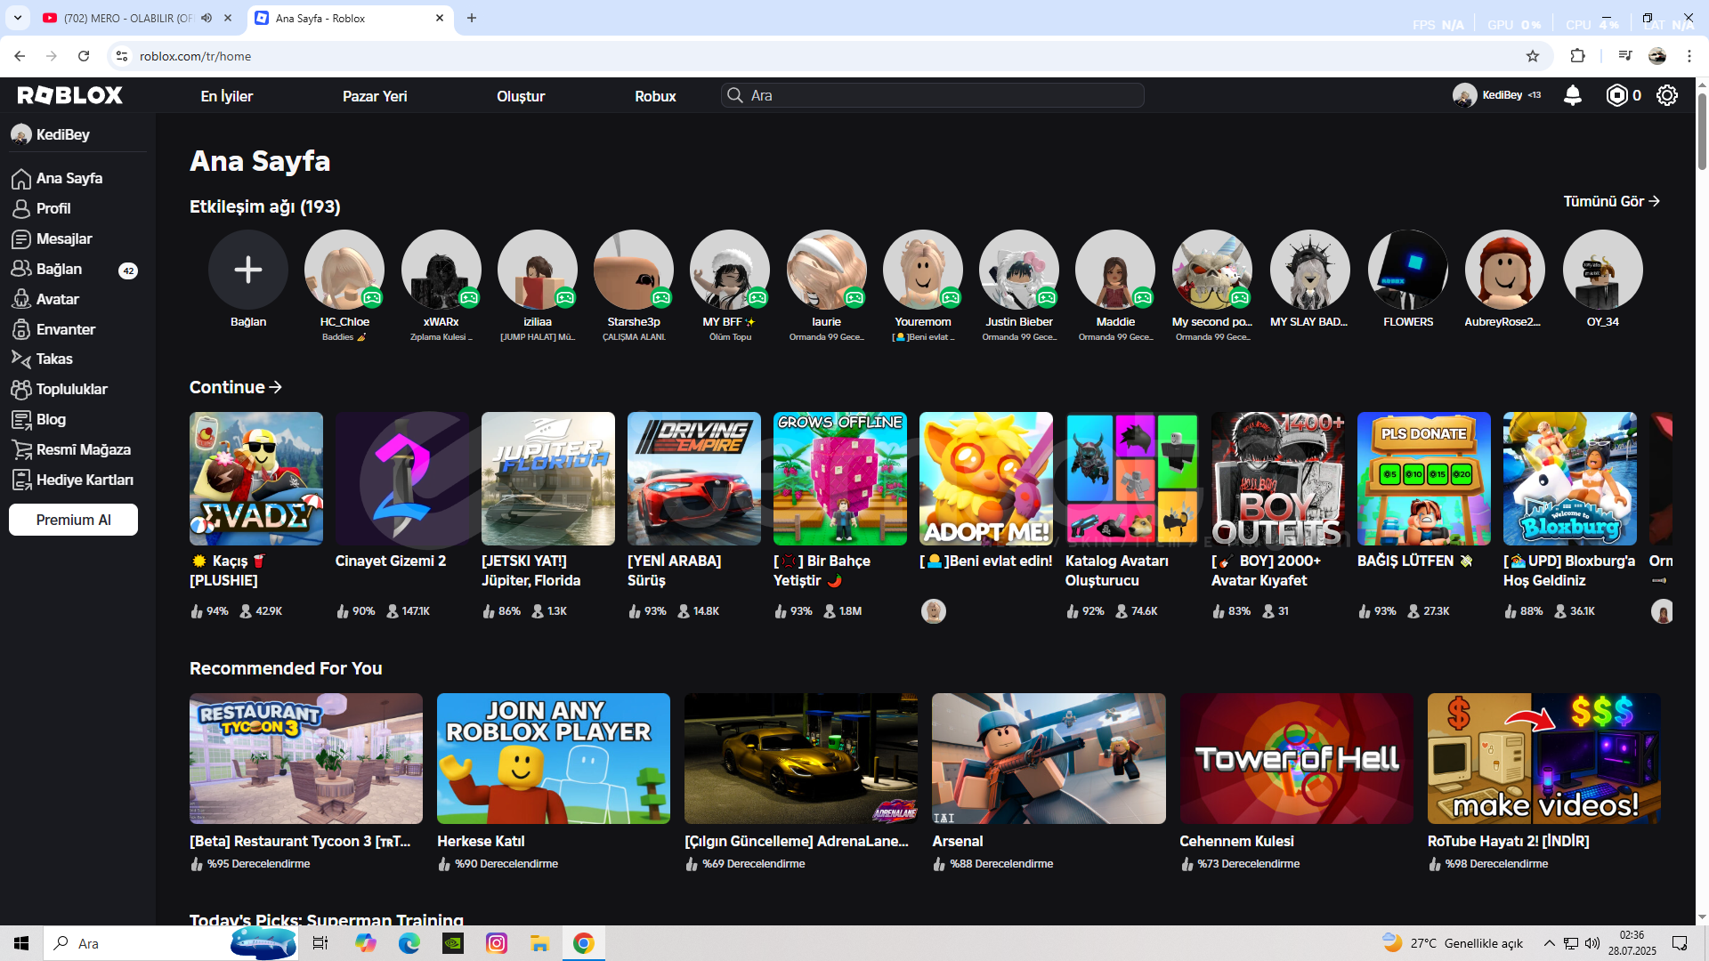Viewport: 1709px width, 961px height.
Task: Open En İyiler in the top nav
Action: 227,96
